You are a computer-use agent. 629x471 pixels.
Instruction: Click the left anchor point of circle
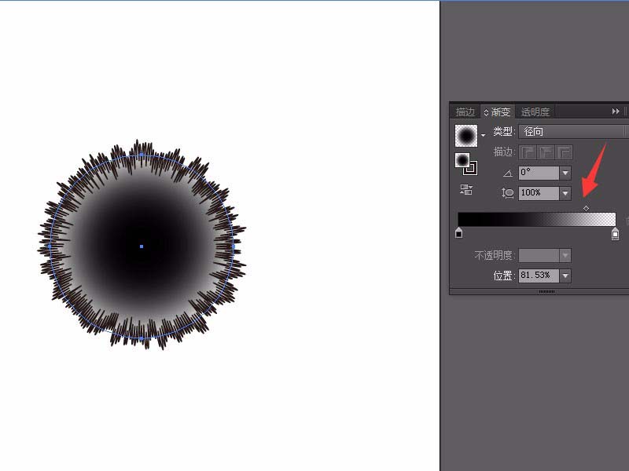50,246
